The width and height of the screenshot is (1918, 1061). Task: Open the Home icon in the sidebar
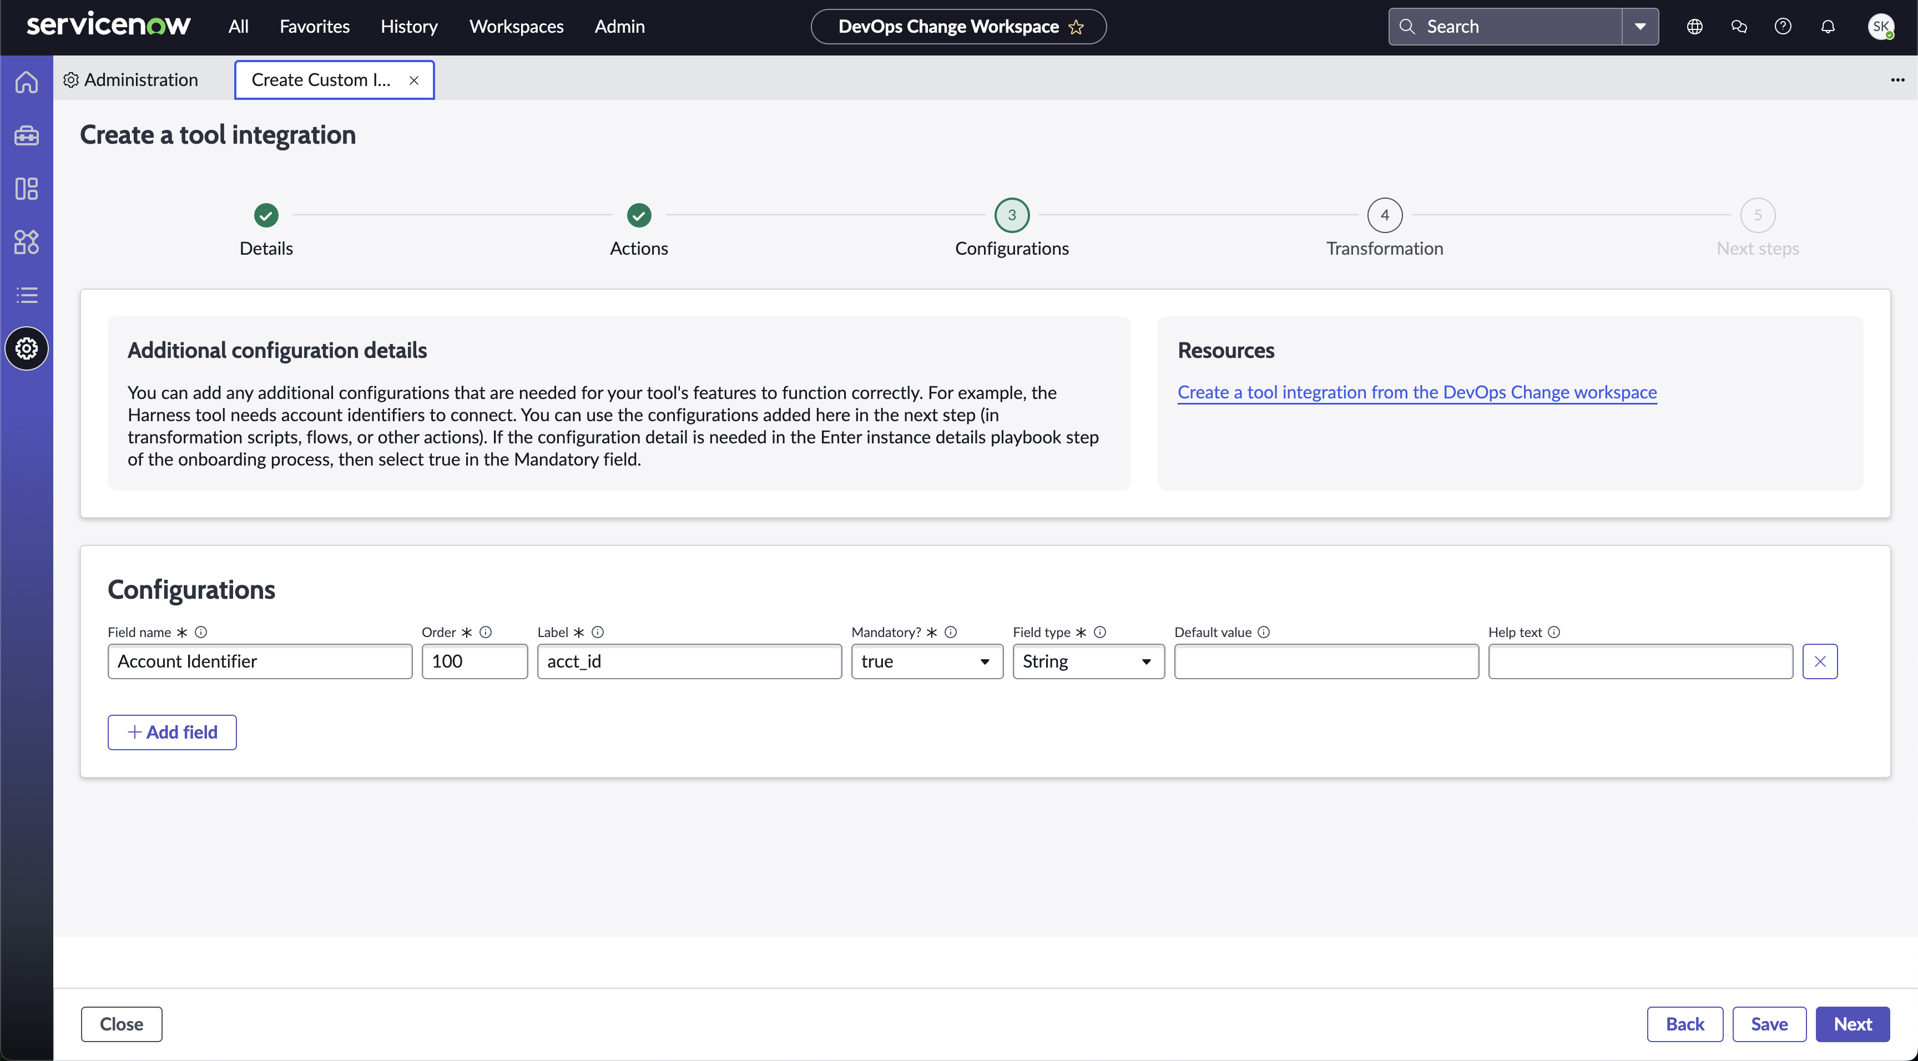27,82
